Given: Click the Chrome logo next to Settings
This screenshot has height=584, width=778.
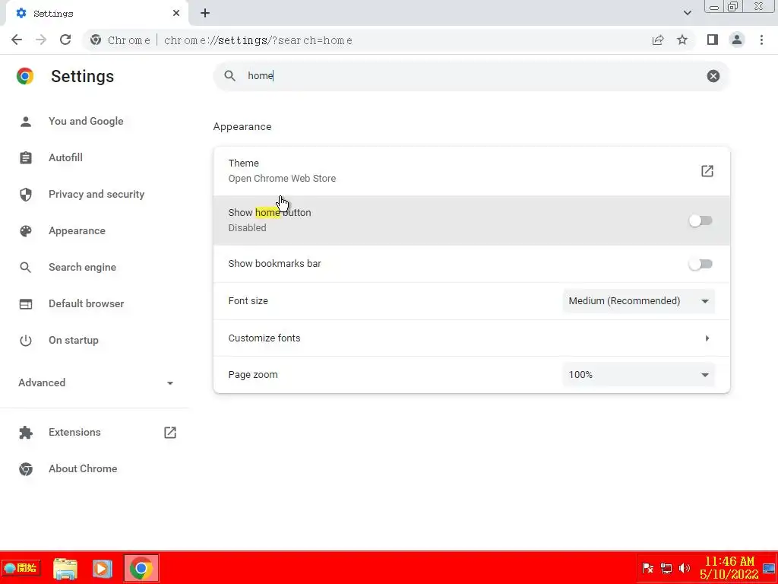Looking at the screenshot, I should pos(25,76).
